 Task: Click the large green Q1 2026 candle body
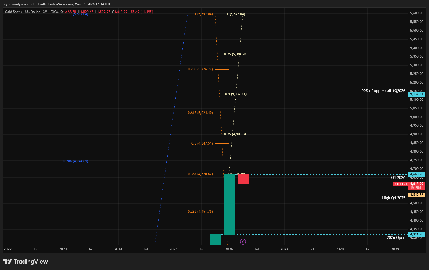click(x=229, y=204)
